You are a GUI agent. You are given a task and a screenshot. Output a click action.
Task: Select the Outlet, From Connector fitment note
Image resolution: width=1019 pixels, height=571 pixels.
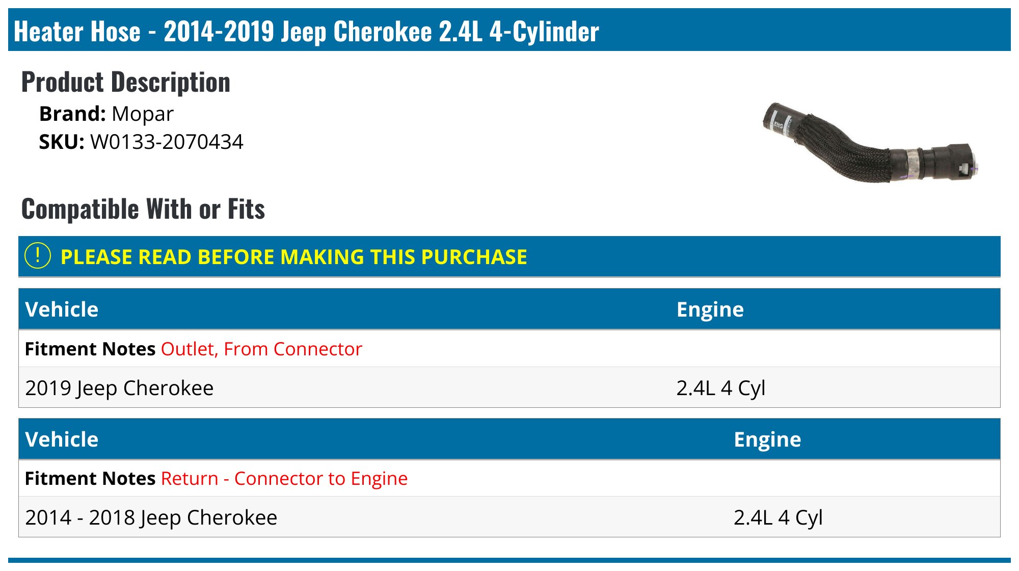[x=261, y=349]
